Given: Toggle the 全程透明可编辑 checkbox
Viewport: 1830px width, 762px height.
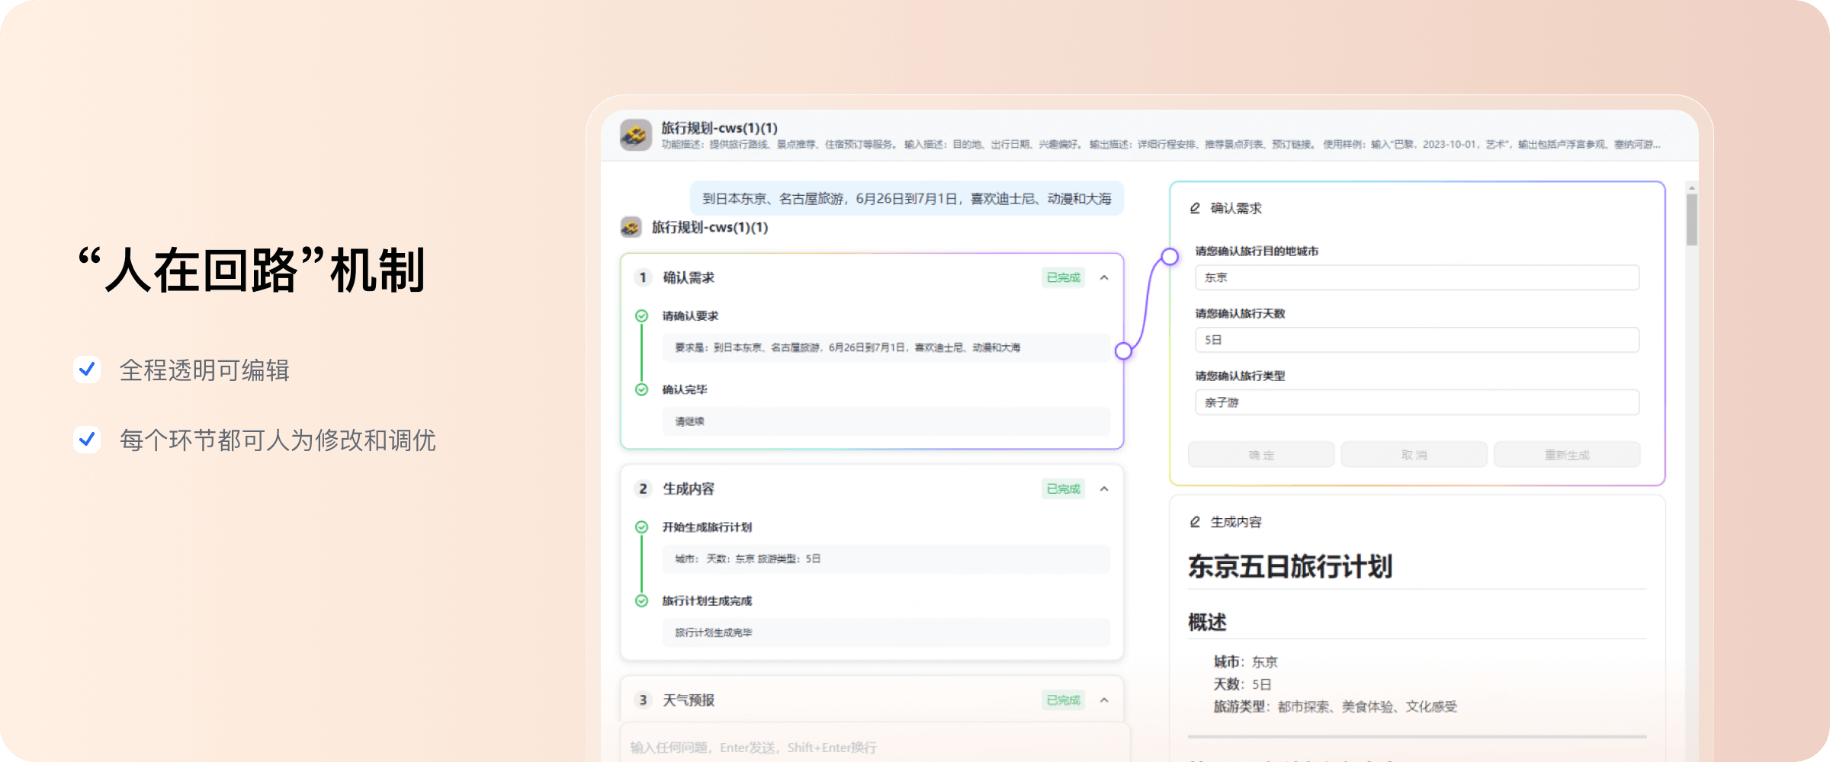Looking at the screenshot, I should coord(87,370).
